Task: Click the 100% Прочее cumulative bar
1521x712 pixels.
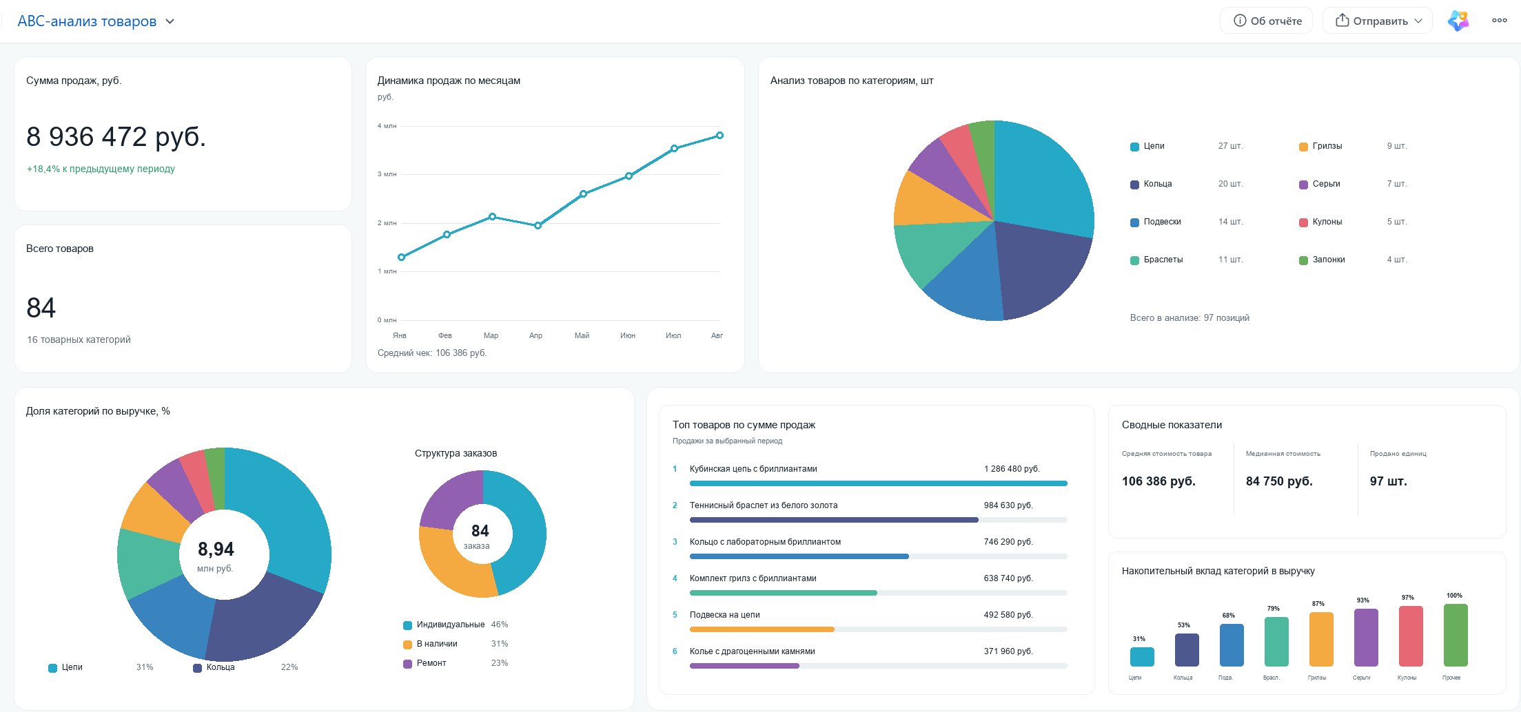Action: [x=1456, y=635]
